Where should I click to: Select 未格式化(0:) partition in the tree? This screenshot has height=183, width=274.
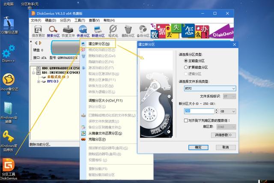coord(58,77)
